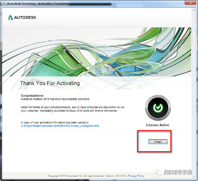Click the 'Congratulations!' text
The width and height of the screenshot is (198, 181).
coord(32,96)
